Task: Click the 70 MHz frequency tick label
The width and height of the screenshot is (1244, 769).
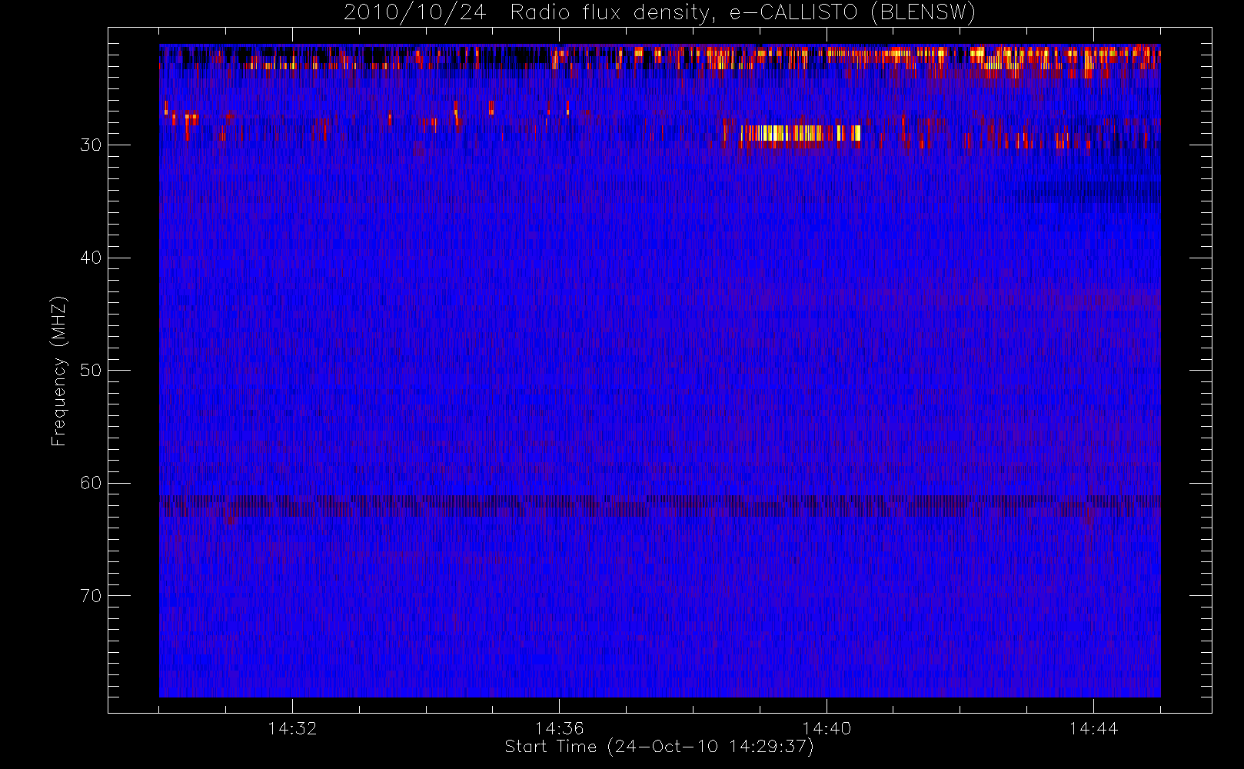Action: click(91, 596)
